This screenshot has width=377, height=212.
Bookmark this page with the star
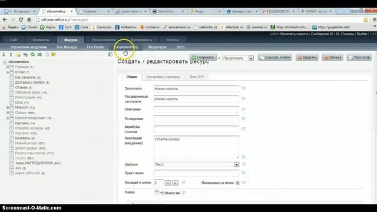[366, 19]
